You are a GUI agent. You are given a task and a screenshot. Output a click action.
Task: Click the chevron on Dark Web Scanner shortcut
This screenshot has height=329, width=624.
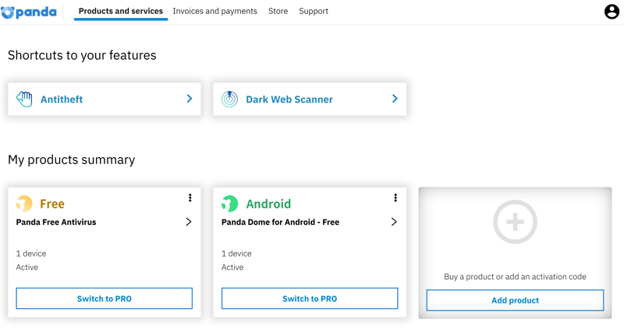[x=395, y=99]
